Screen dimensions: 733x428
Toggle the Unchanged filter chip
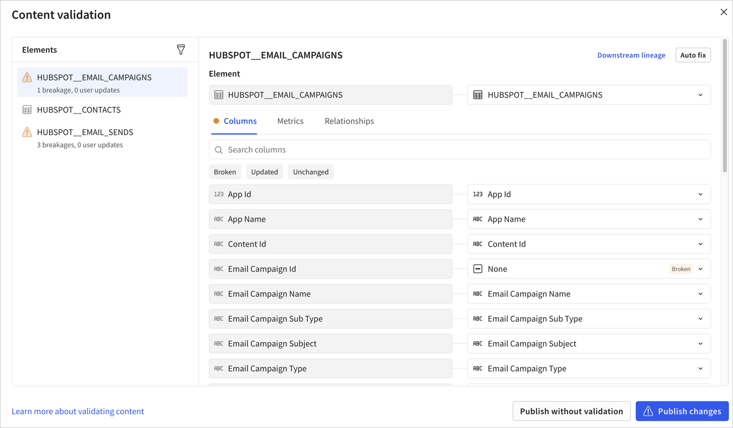coord(310,171)
